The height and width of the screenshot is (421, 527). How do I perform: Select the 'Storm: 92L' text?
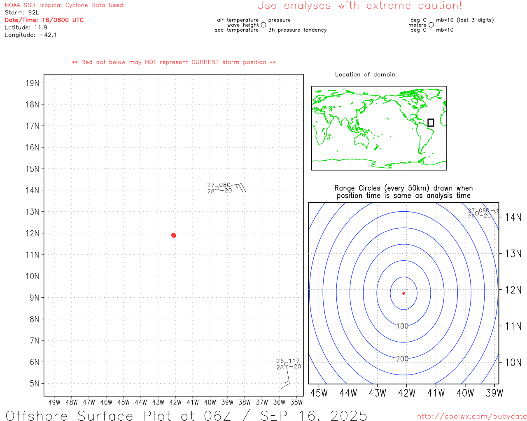point(21,13)
